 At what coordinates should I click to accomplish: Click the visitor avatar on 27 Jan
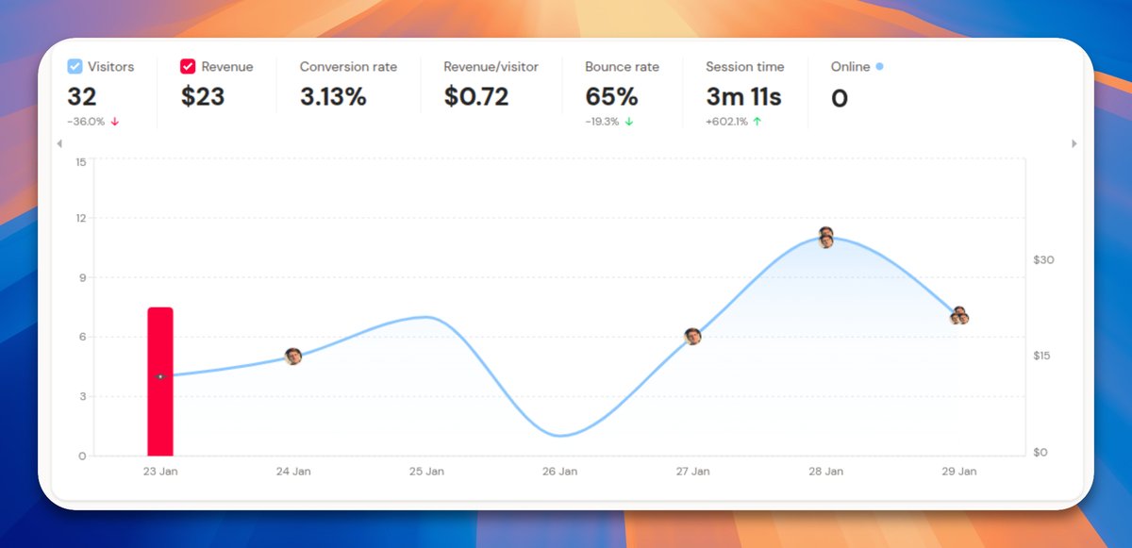click(x=692, y=337)
